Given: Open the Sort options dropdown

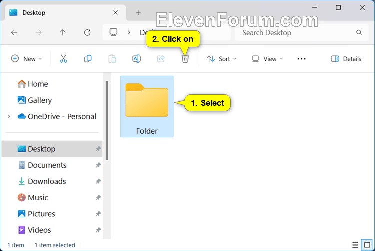Looking at the screenshot, I should coord(221,59).
